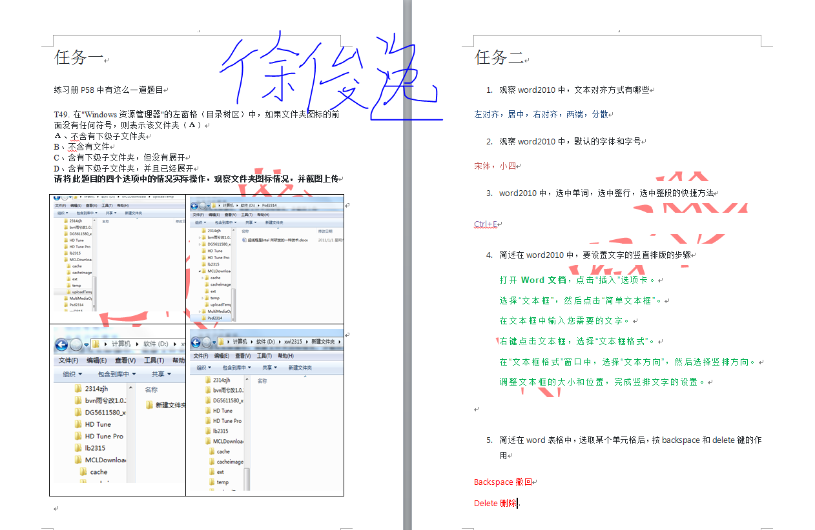Click the question text starting with T49
815x530 pixels.
[197, 120]
